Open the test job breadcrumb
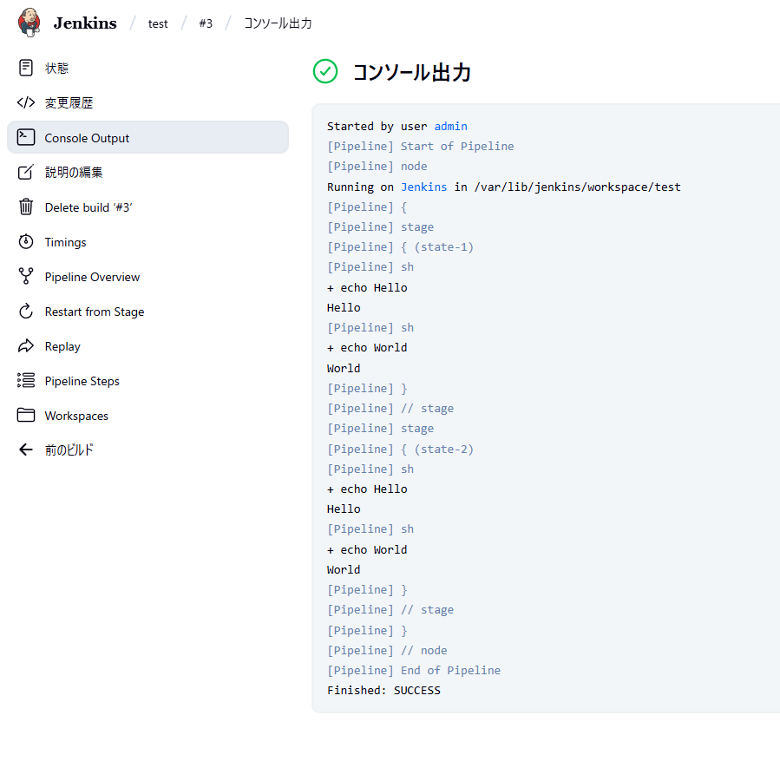Image resolution: width=780 pixels, height=781 pixels. 158,23
